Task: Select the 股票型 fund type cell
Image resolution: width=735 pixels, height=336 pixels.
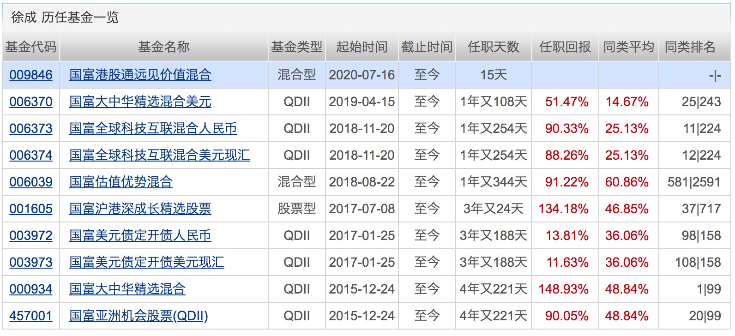Action: click(x=297, y=209)
